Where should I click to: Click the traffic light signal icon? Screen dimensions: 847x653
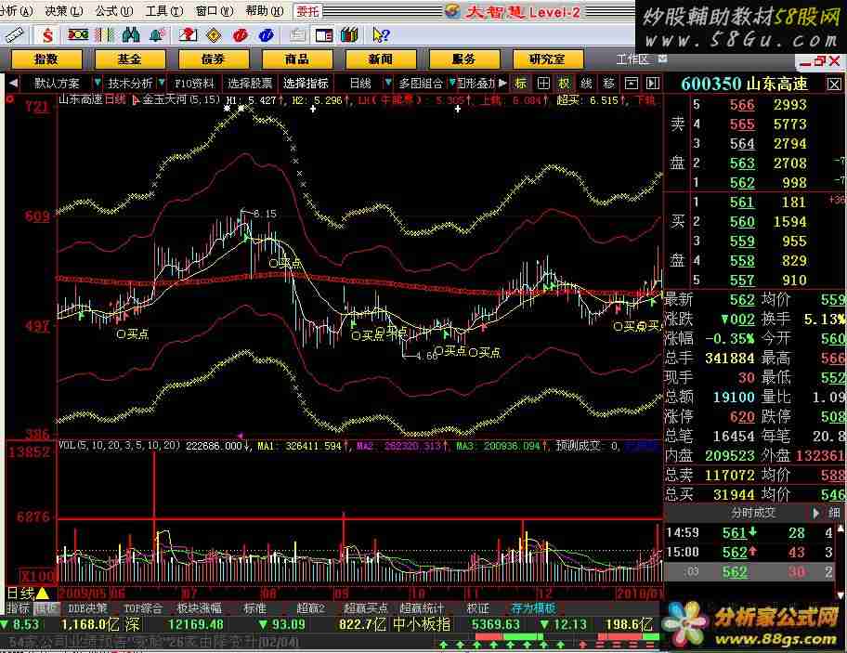coord(77,35)
